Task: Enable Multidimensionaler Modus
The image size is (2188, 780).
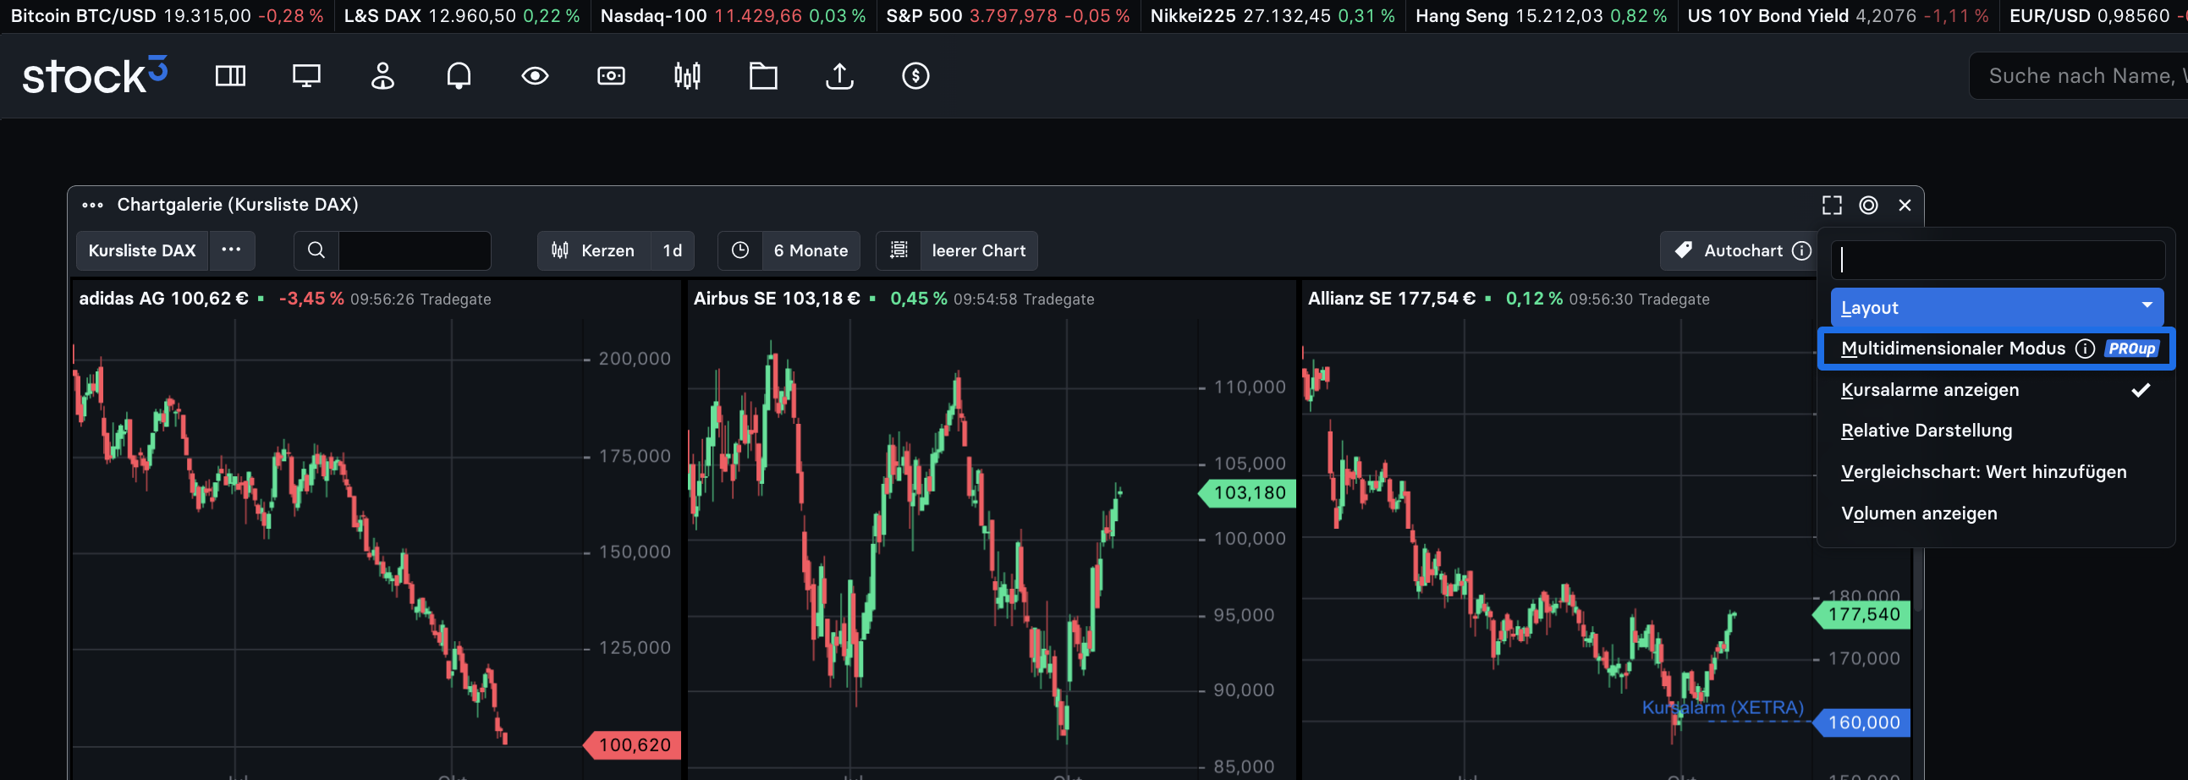Action: [x=1995, y=349]
